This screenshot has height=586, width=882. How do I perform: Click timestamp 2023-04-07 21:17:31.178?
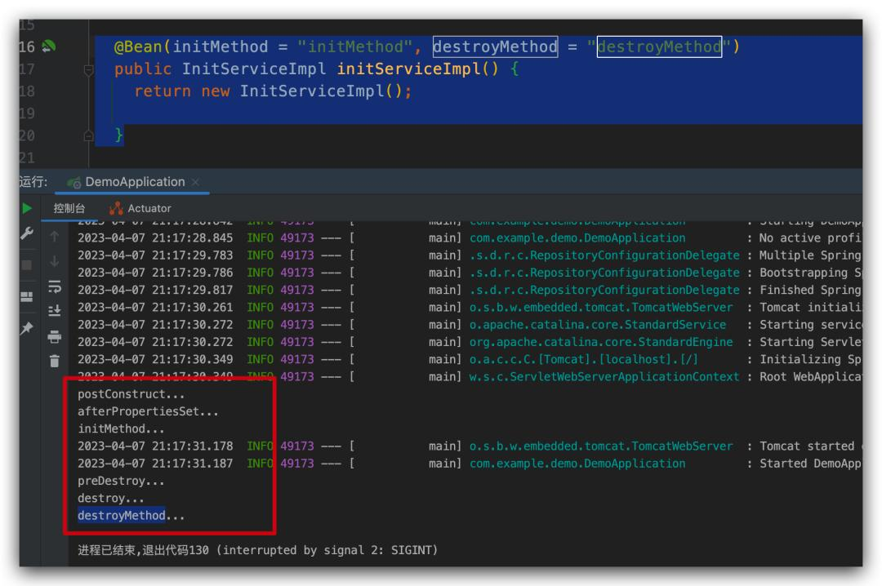[x=155, y=446]
